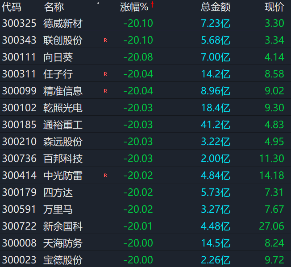Click stock code 300185

tap(19, 125)
